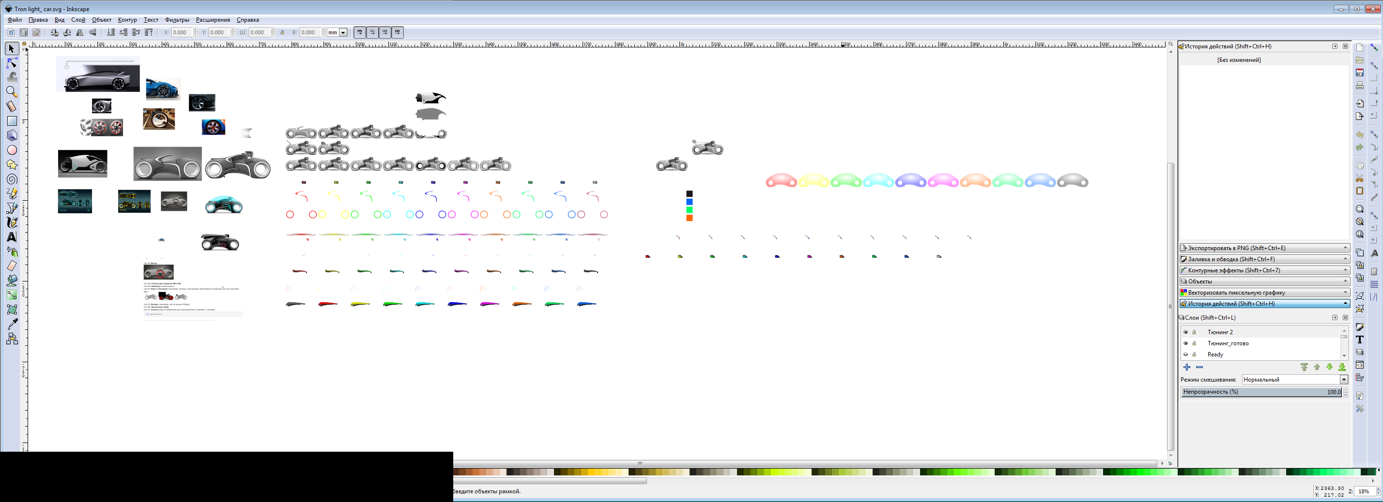Show the hidden Ready layer
Image resolution: width=1383 pixels, height=502 pixels.
(1186, 354)
